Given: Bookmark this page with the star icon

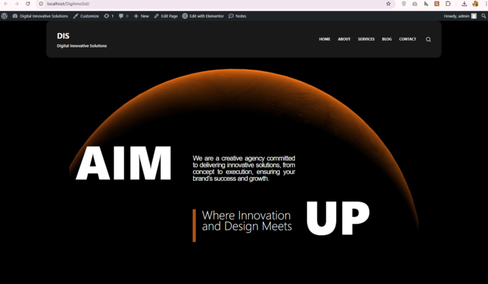Looking at the screenshot, I should click(388, 4).
